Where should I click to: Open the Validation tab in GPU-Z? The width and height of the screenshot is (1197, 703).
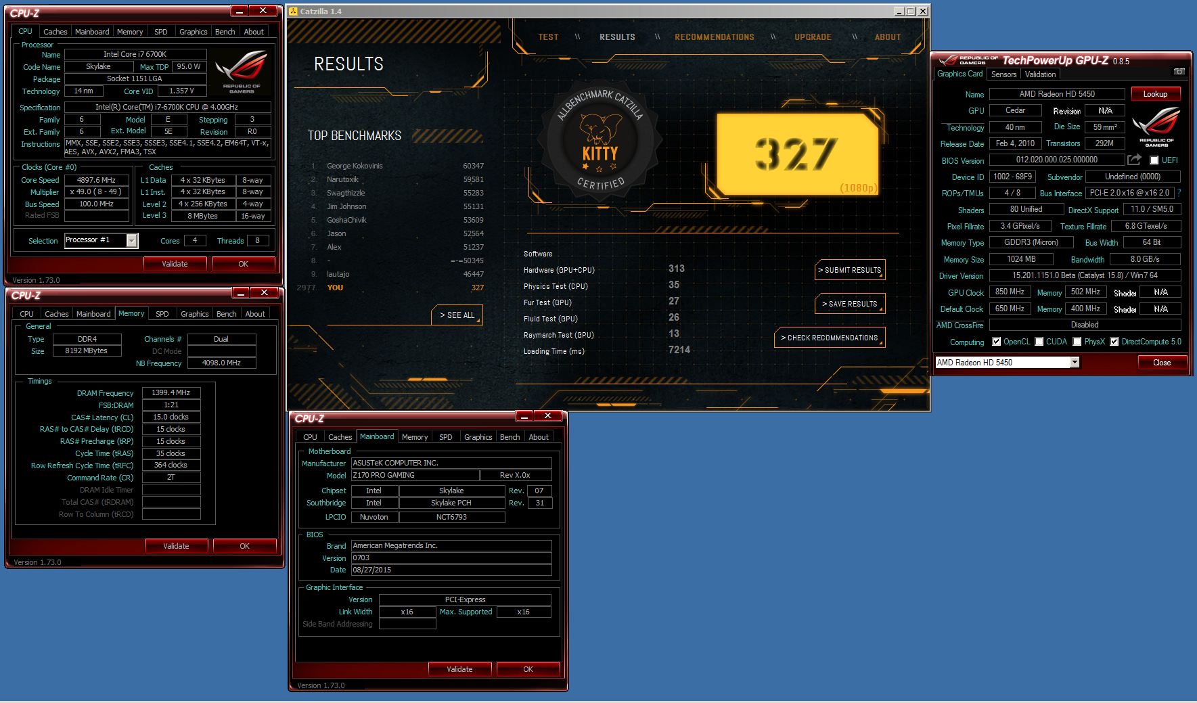(1040, 74)
